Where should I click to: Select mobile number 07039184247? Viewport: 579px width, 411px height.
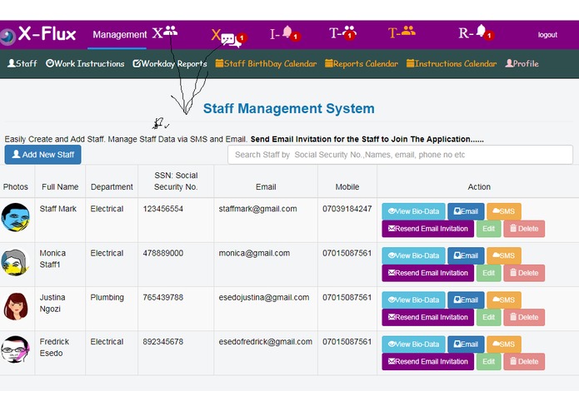point(347,209)
